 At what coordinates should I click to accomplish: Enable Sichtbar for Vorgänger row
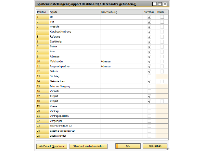(149, 121)
